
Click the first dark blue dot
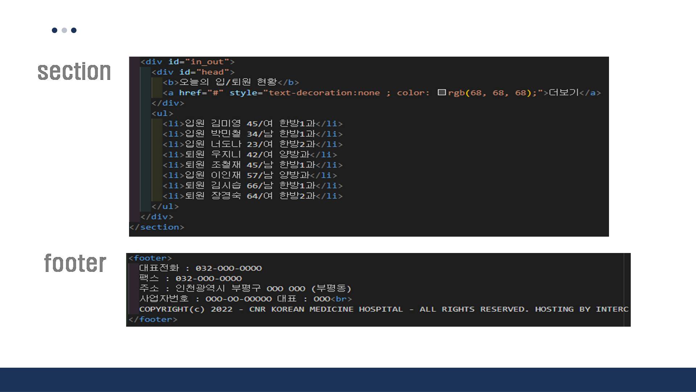(x=54, y=30)
